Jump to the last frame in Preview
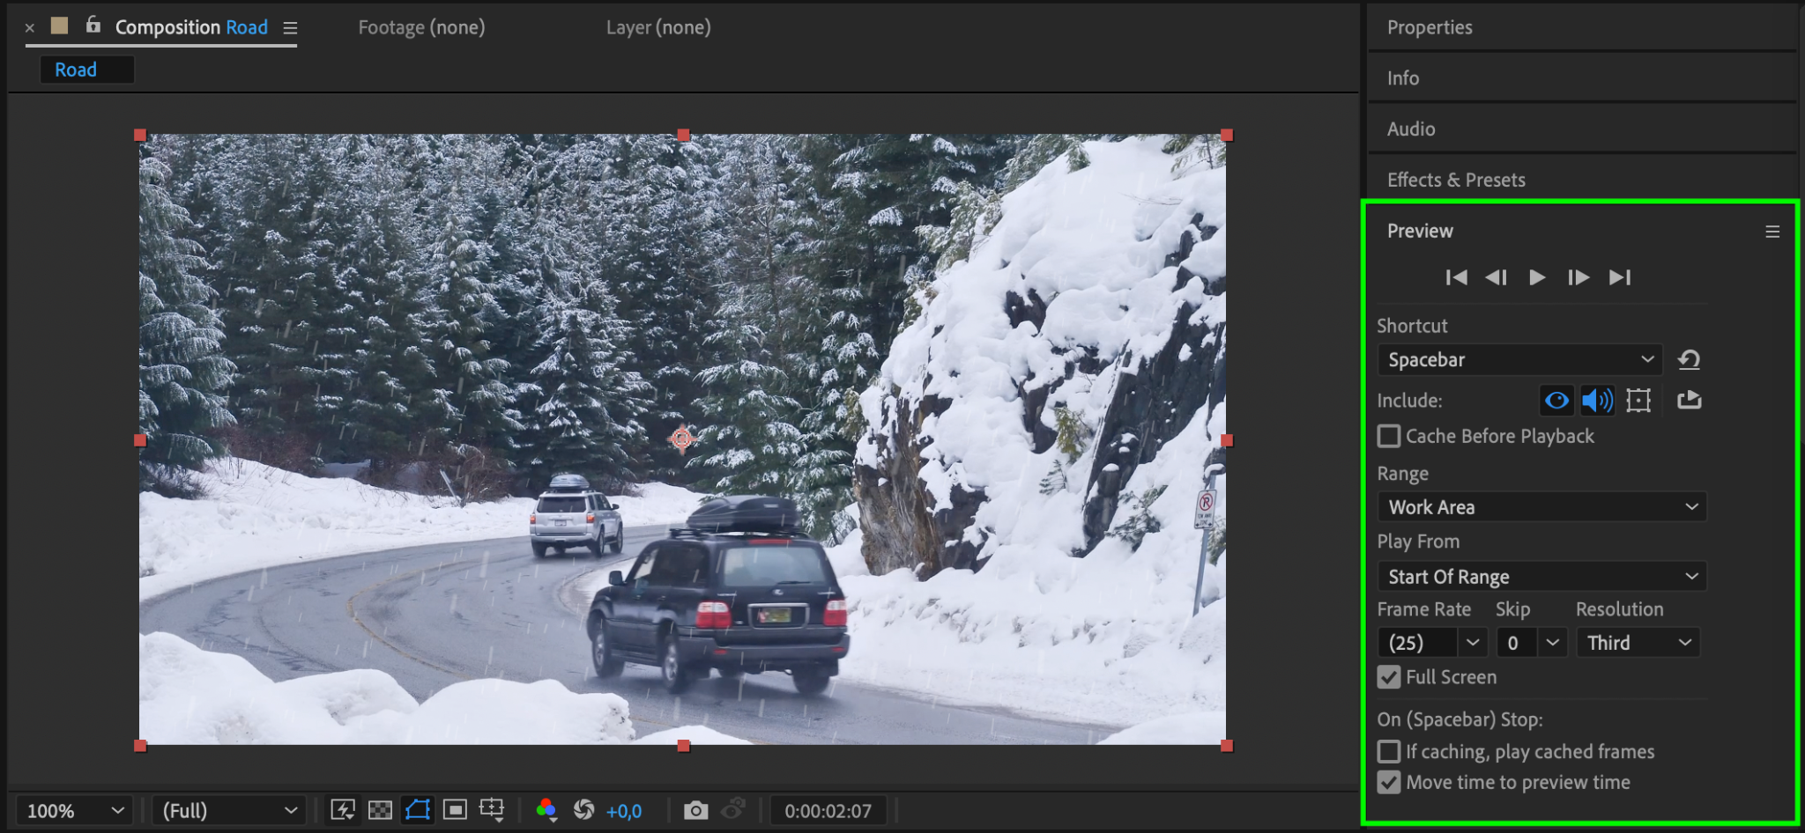The image size is (1805, 833). pos(1620,277)
